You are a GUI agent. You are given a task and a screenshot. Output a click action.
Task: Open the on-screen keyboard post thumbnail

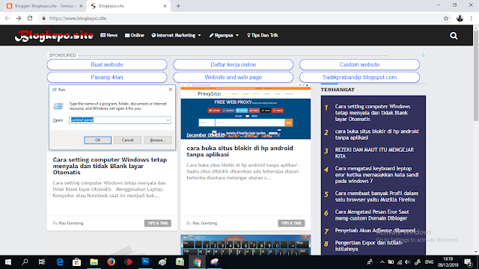point(245,245)
